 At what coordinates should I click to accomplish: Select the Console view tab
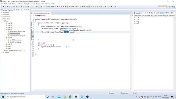click(138, 13)
